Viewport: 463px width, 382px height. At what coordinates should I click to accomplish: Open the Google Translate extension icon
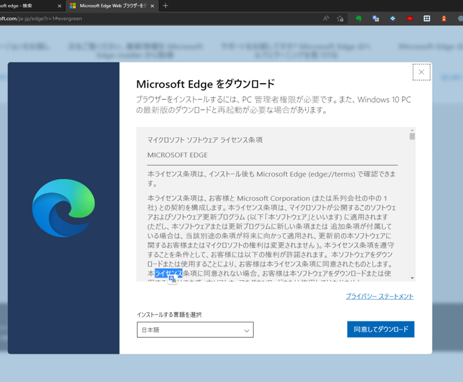[375, 19]
